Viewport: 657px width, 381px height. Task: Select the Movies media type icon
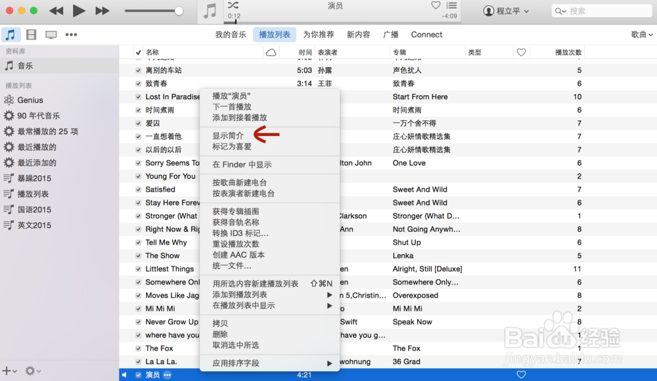[x=31, y=34]
